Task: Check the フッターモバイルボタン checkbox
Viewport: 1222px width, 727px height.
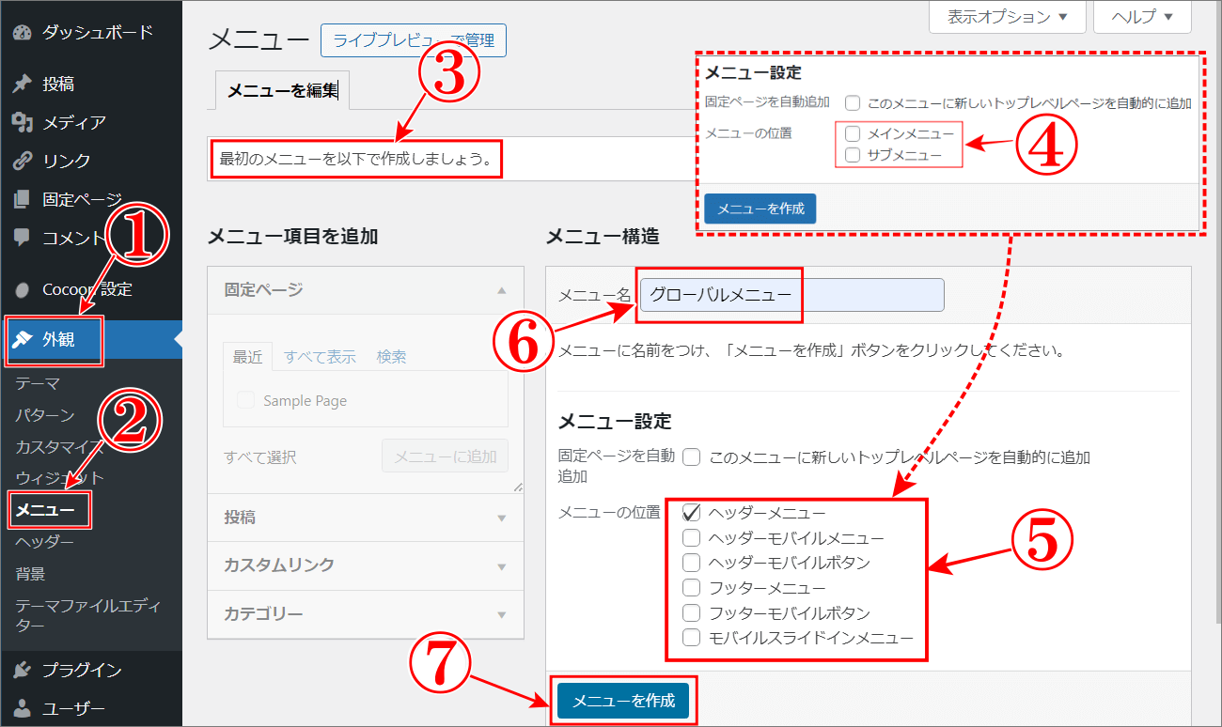Action: point(692,613)
